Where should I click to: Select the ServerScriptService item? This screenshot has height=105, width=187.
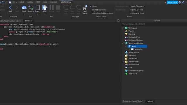pyautogui.click(x=136, y=43)
